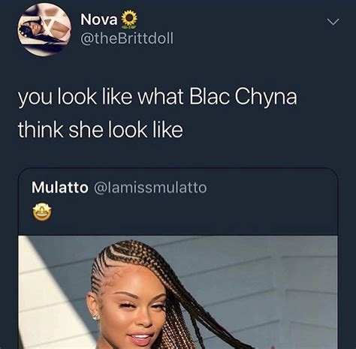356x349 pixels.
Task: Select the "you look like what" tweet text
Action: (x=101, y=98)
